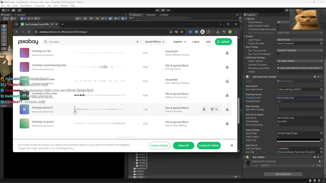Download the Footsteps Gravel Running-Stop sound
Screen dimensions: 326x183
pos(227,67)
